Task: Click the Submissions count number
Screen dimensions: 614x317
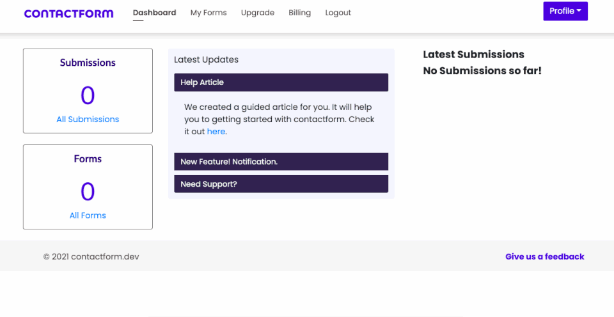Action: (x=88, y=95)
